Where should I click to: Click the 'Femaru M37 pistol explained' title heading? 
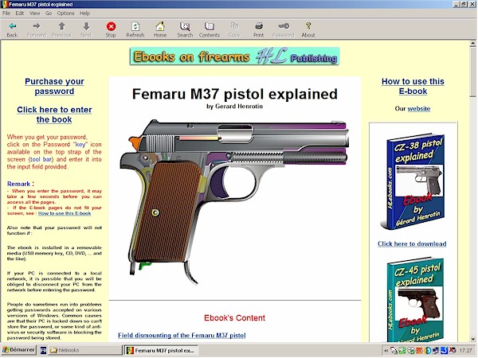235,94
